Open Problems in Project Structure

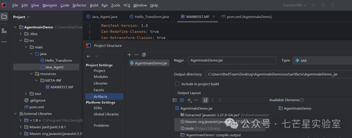pos(101,125)
